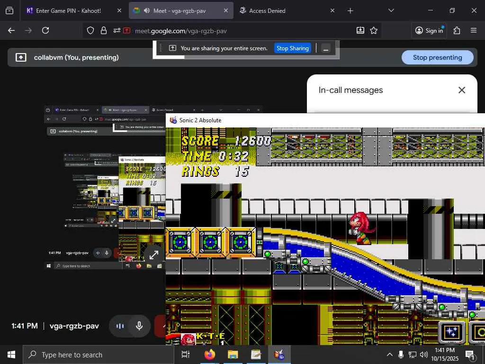
Task: Reload the current page
Action: click(45, 30)
